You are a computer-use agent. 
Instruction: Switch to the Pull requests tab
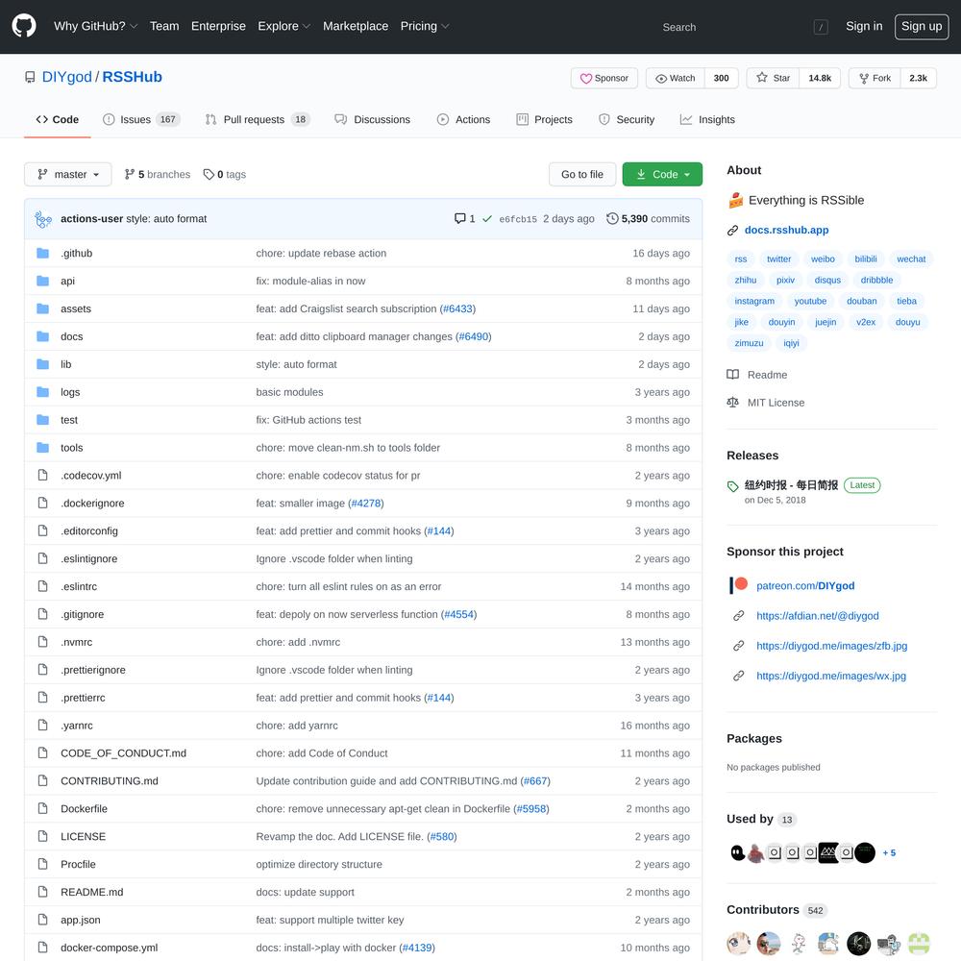click(x=258, y=119)
